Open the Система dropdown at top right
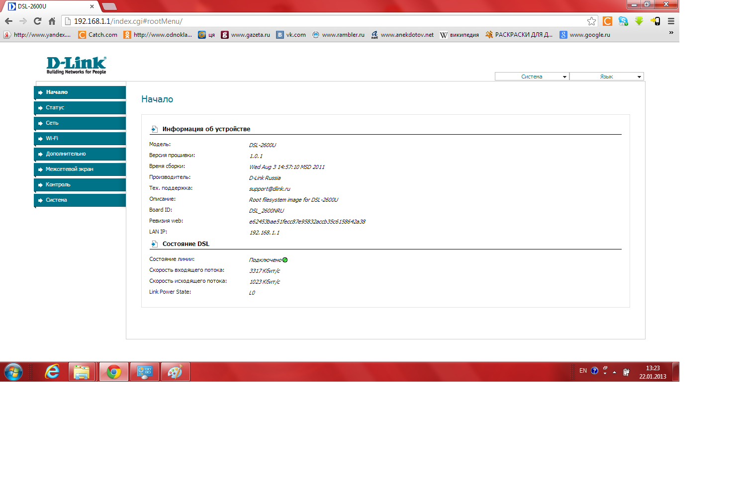Screen dimensions: 743x484 click(x=532, y=77)
